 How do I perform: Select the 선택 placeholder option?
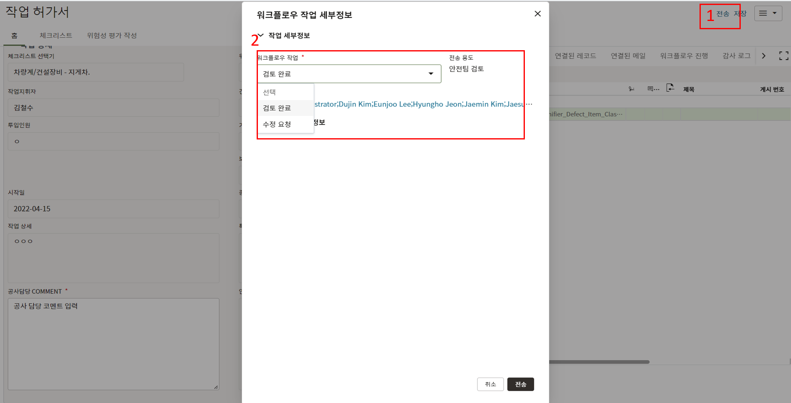pyautogui.click(x=269, y=92)
